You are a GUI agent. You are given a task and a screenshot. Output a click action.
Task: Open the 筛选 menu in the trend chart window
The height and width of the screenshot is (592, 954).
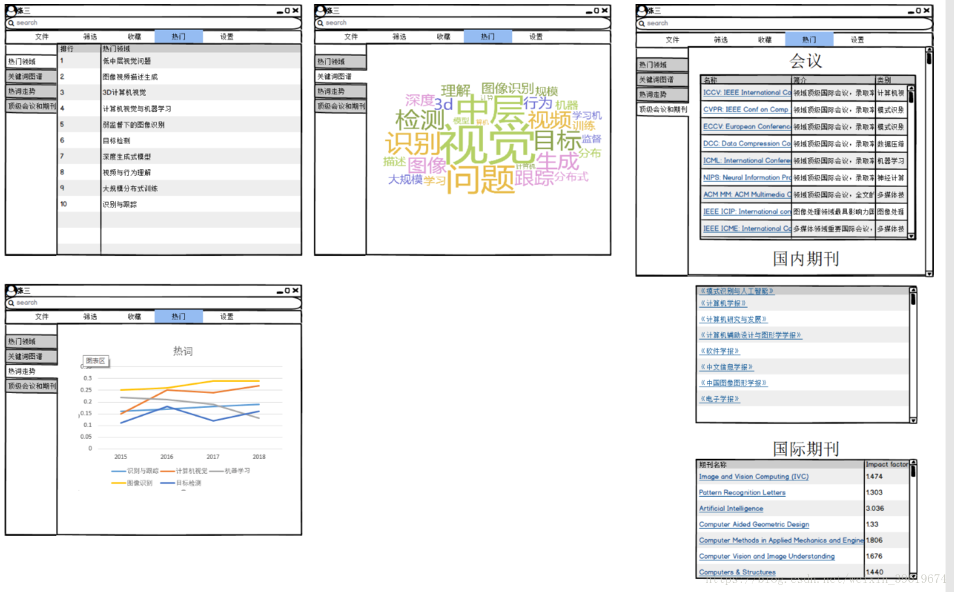90,316
